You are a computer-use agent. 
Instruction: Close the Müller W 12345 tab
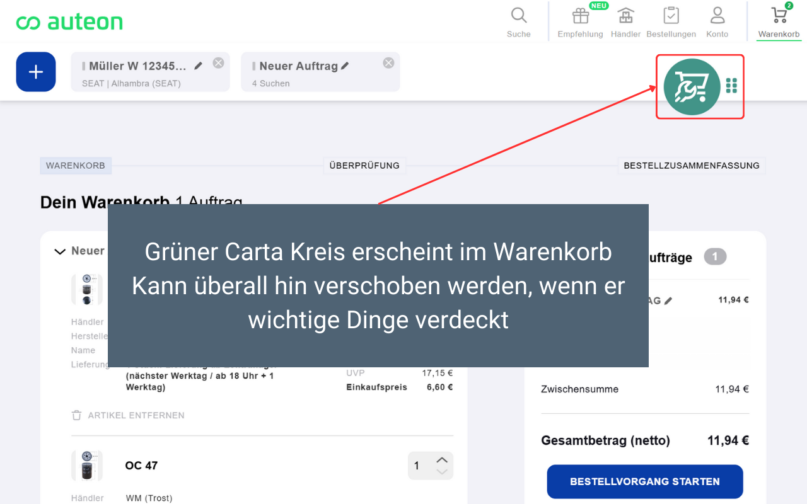(x=218, y=62)
